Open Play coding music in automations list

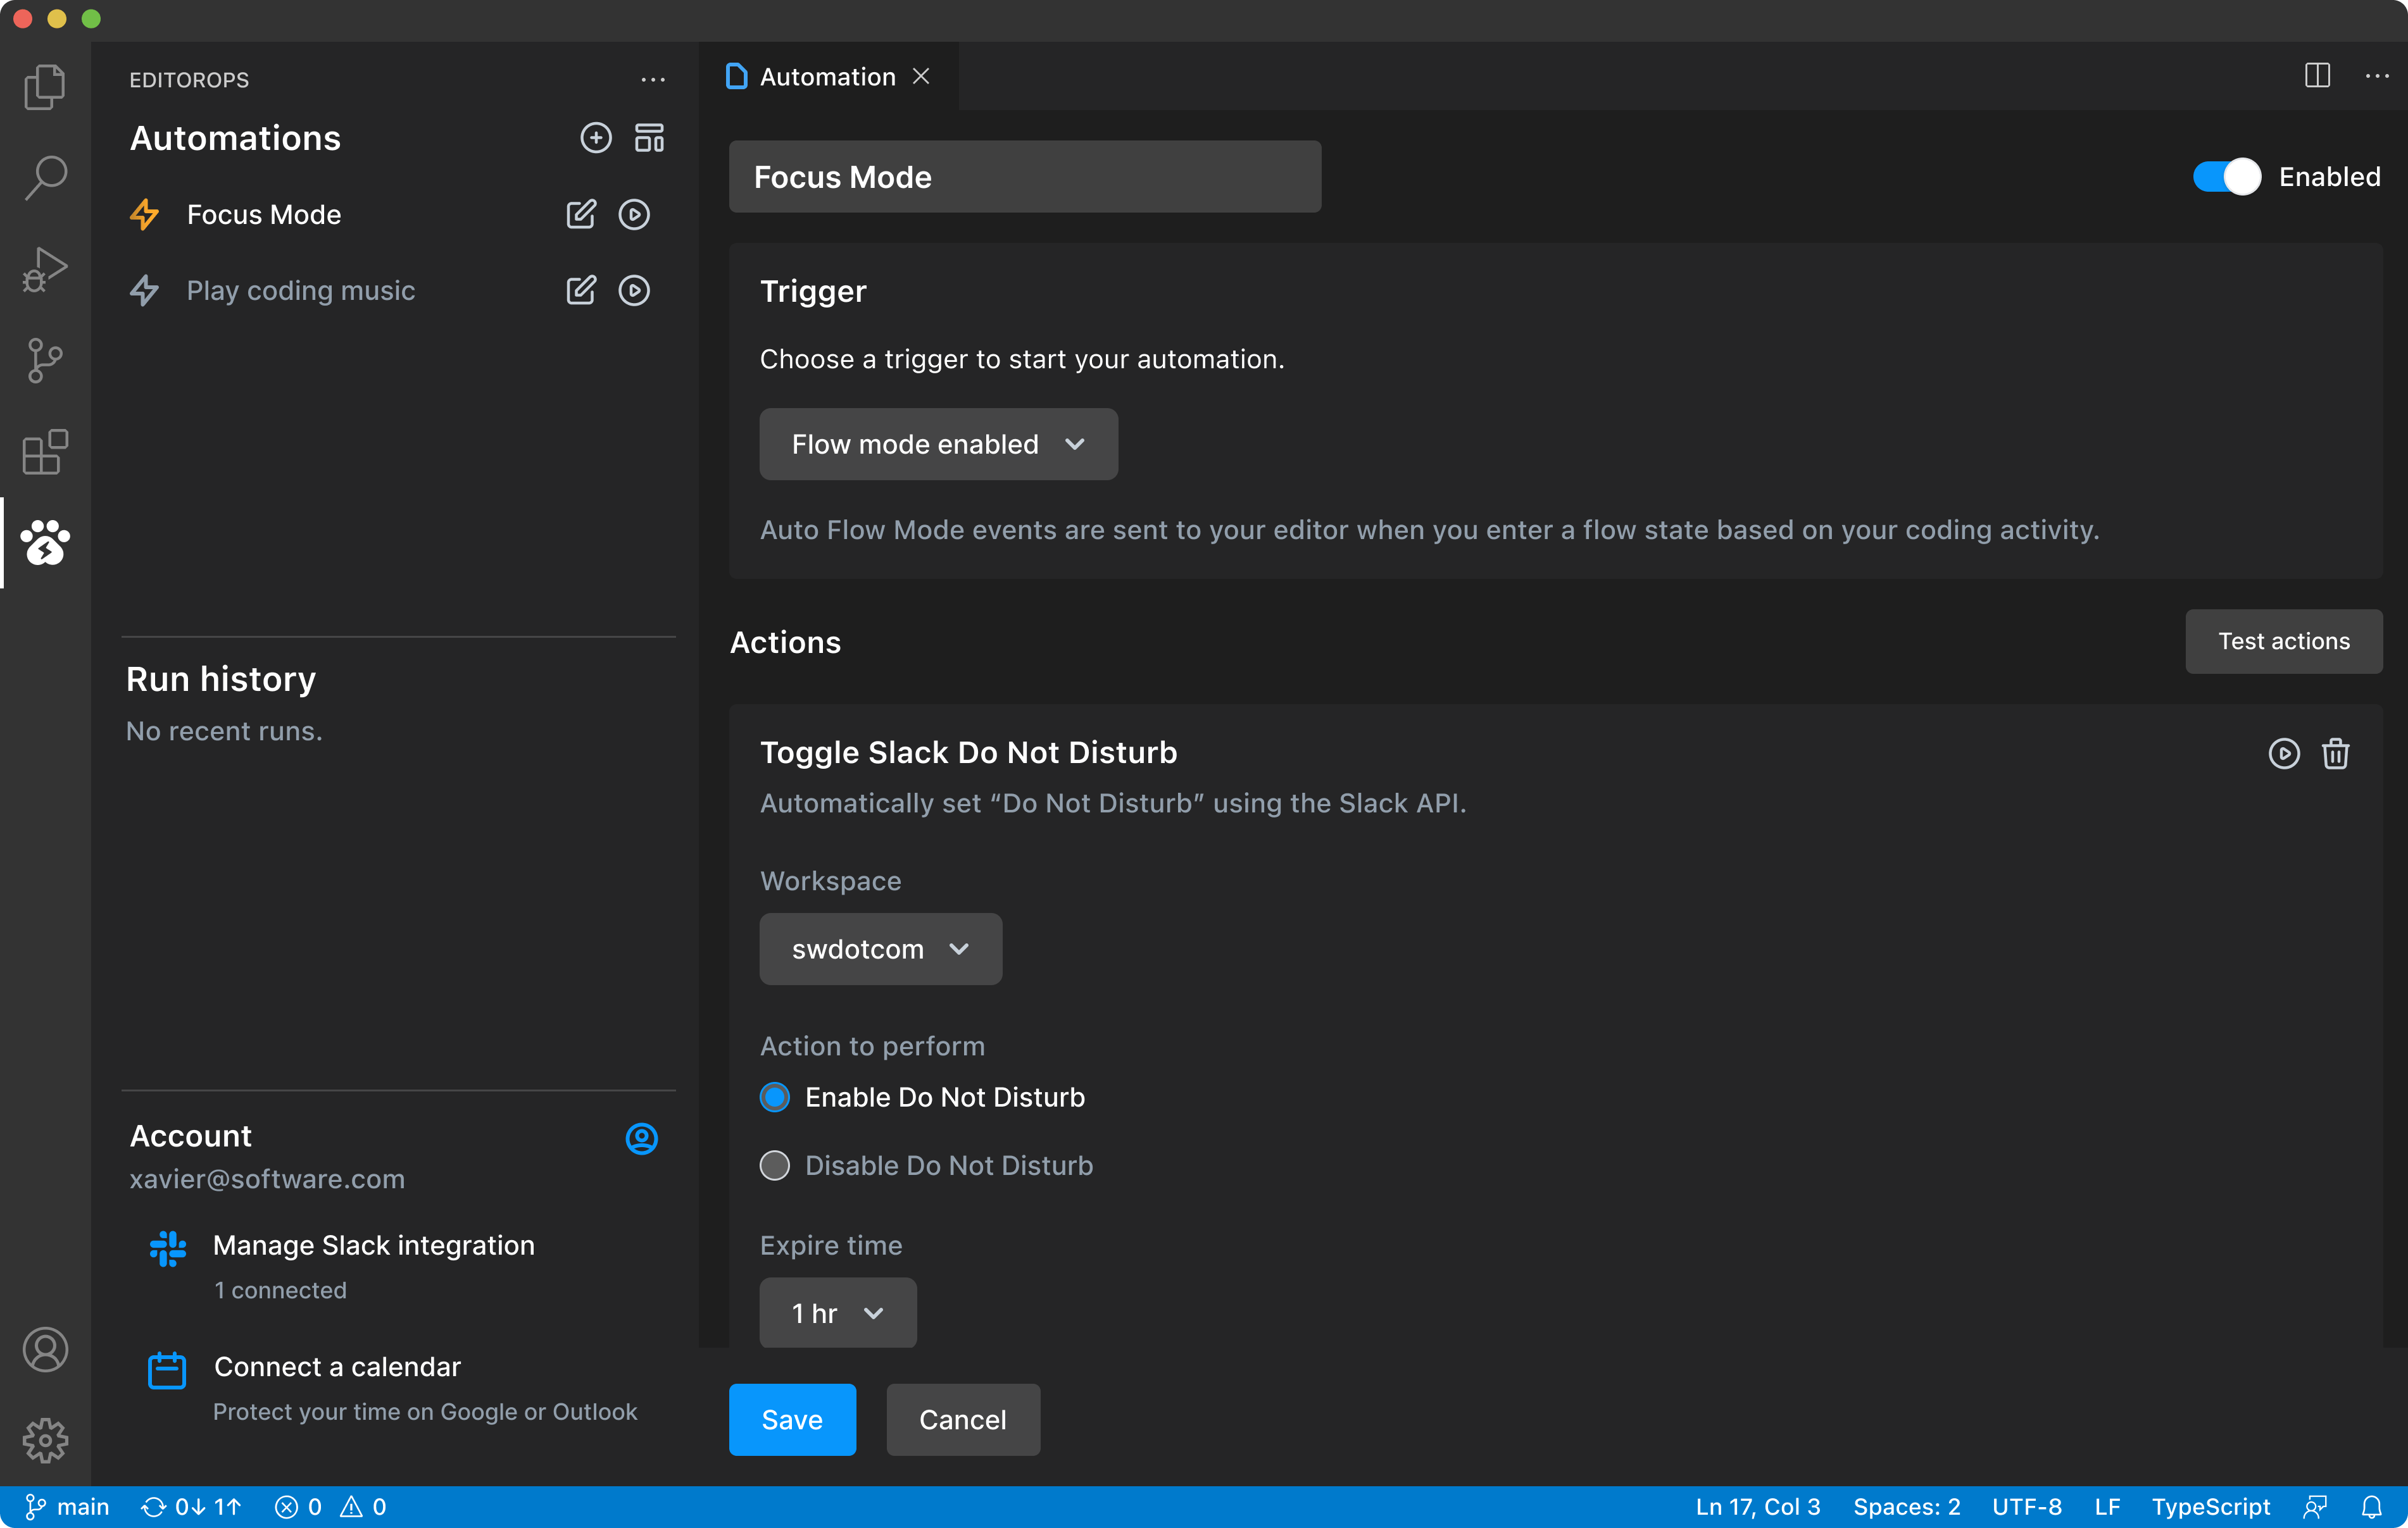point(300,291)
